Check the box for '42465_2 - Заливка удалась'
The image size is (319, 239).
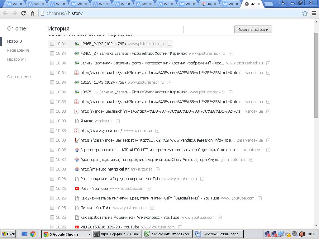coord(52,54)
